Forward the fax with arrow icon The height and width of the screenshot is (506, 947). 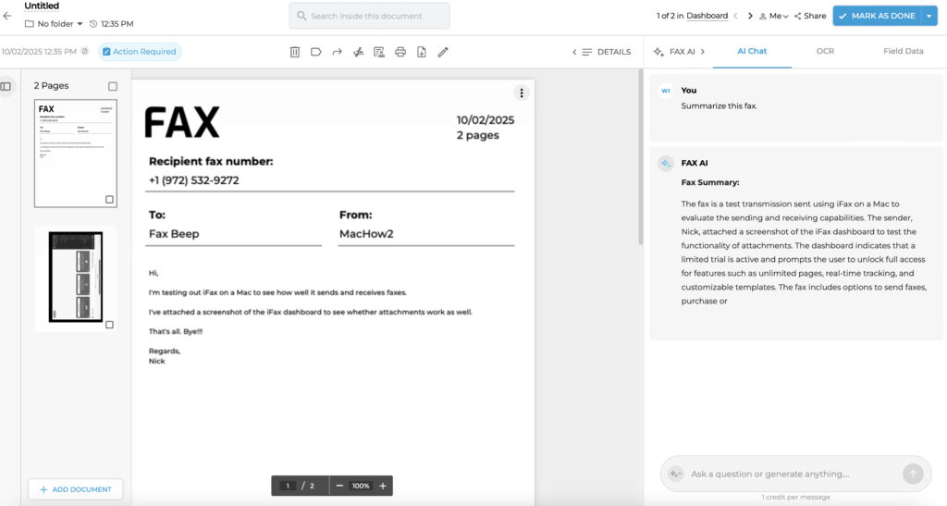coord(337,52)
